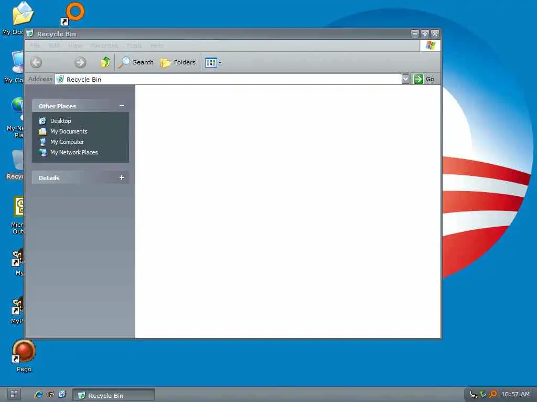Click the orange magnifier tray icon
The width and height of the screenshot is (537, 402).
(x=493, y=394)
